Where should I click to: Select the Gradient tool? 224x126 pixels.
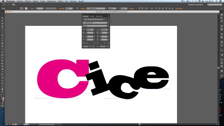(3, 69)
